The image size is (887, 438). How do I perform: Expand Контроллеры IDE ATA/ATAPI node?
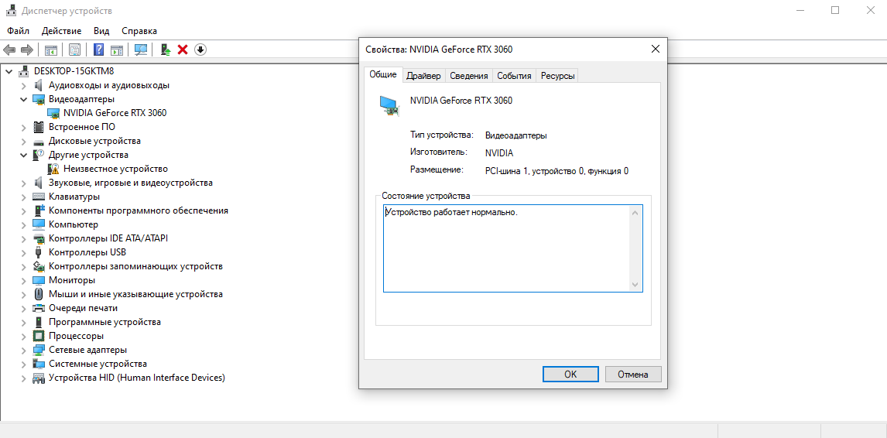click(24, 238)
